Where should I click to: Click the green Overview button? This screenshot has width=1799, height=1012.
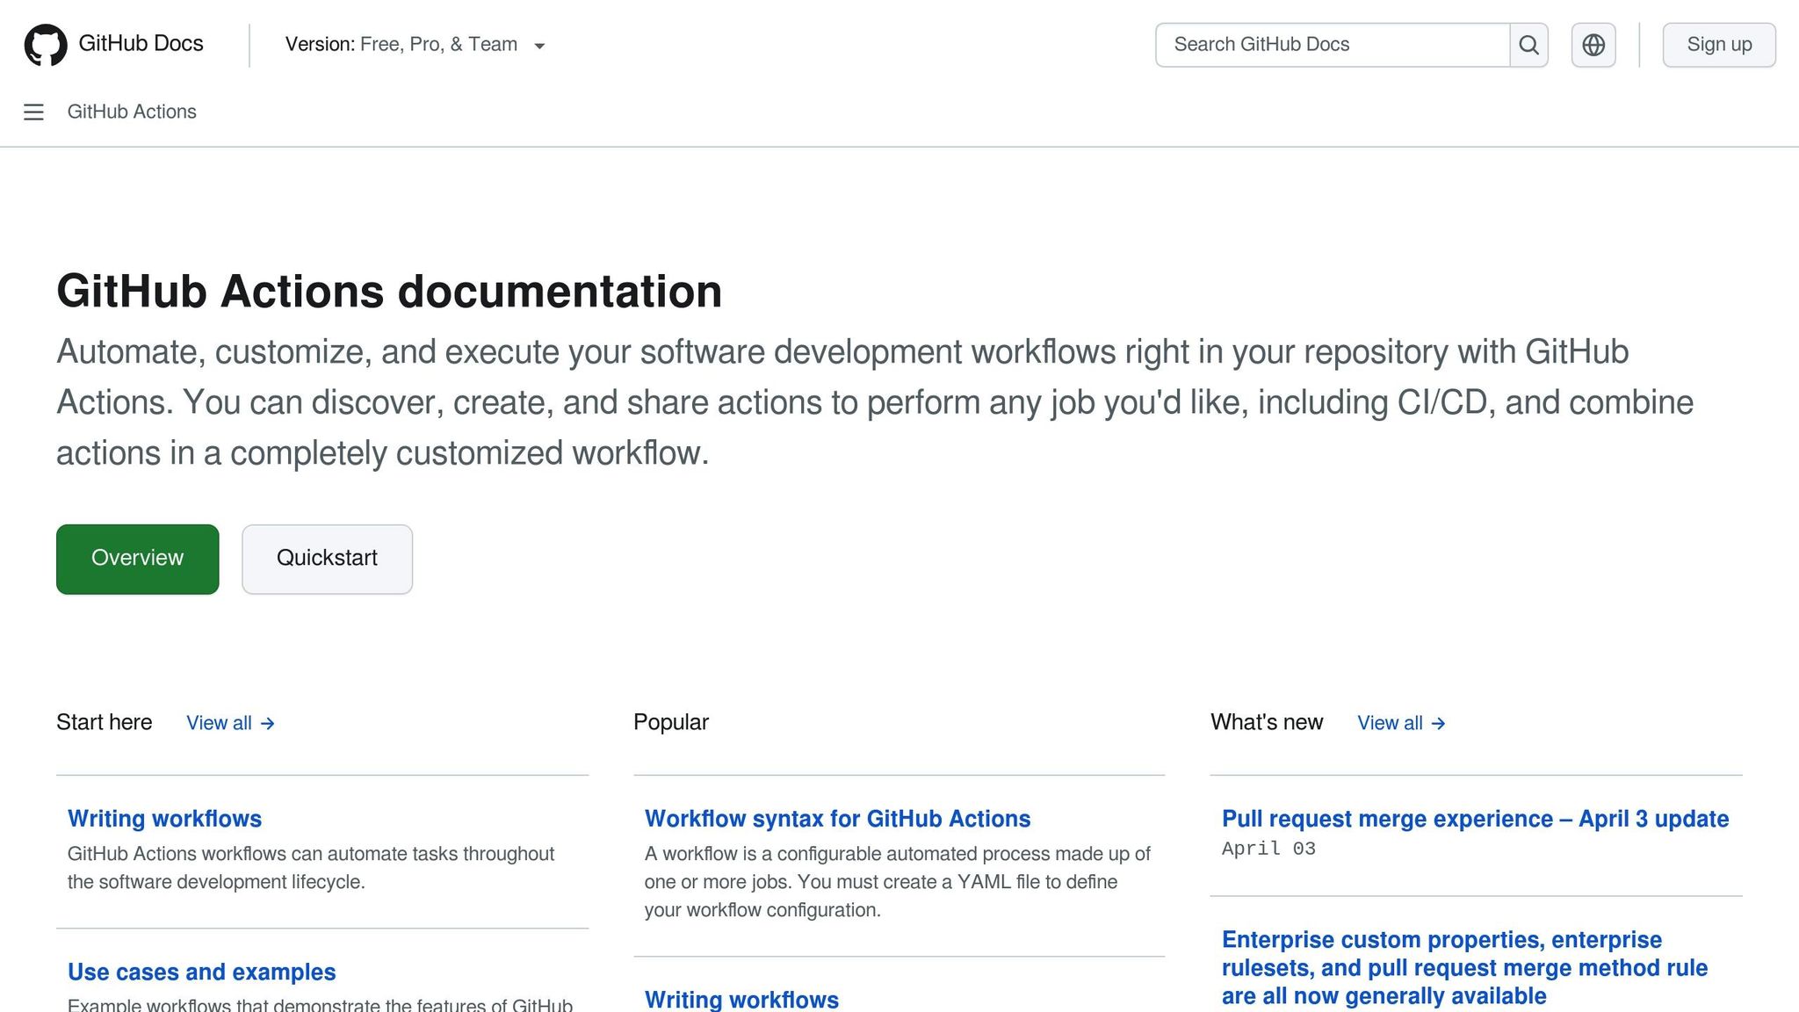137,559
